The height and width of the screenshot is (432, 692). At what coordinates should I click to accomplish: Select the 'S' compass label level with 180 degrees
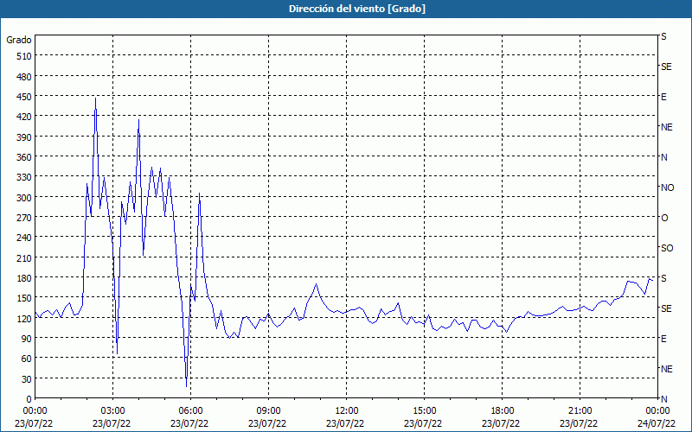pyautogui.click(x=663, y=278)
